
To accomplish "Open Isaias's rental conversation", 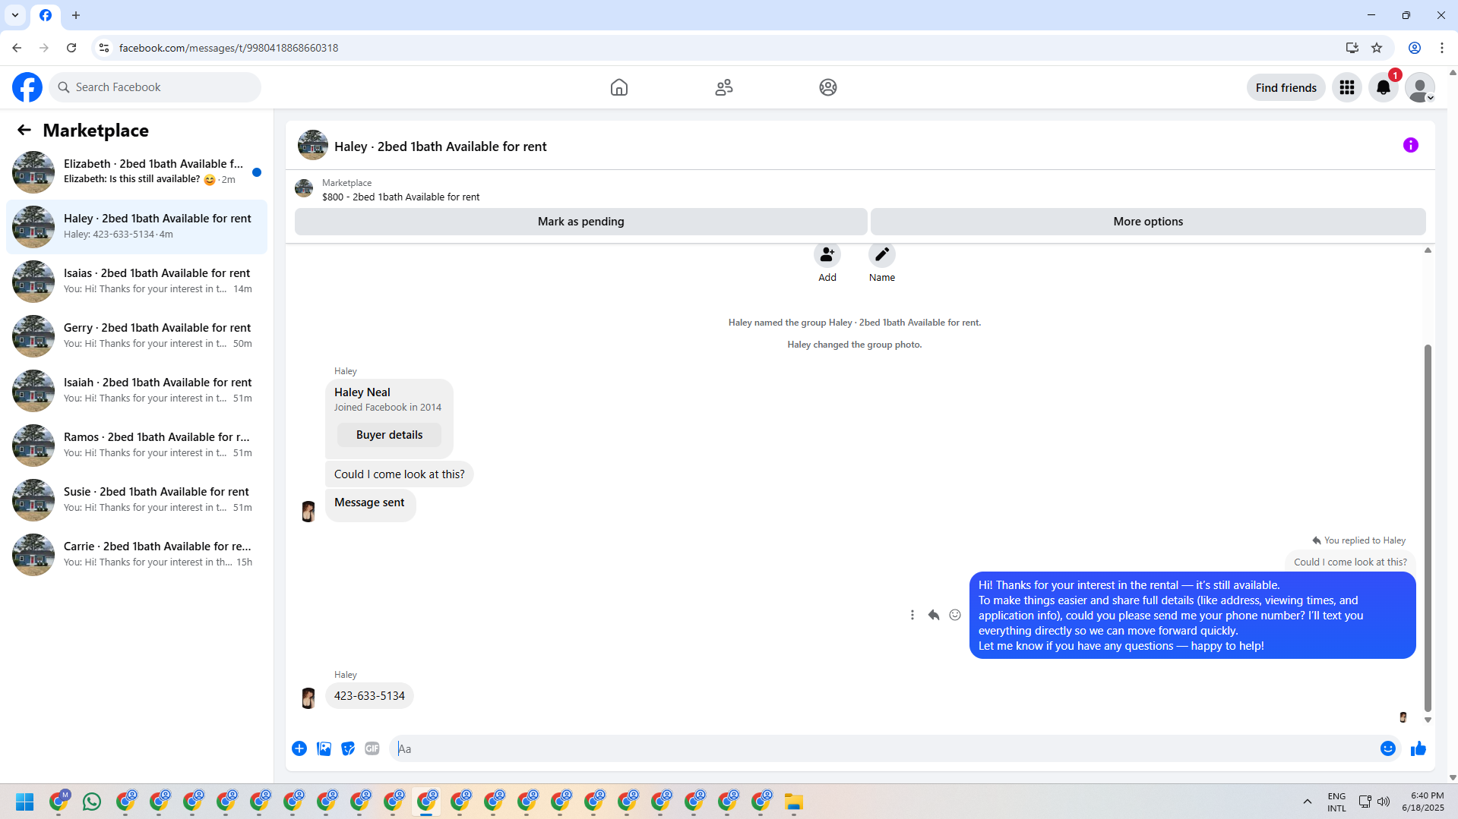I will click(x=137, y=281).
